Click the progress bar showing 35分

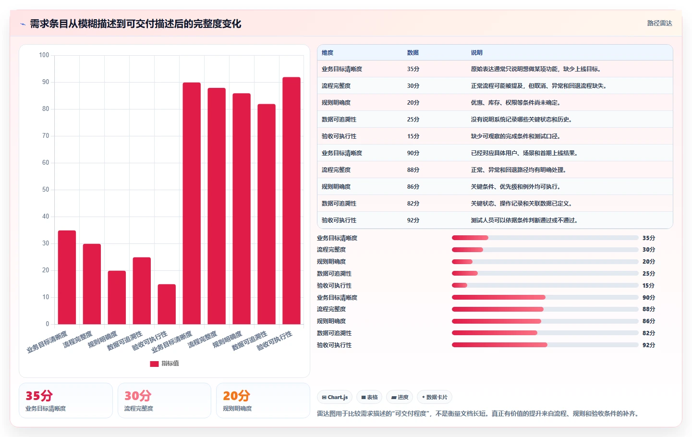[x=545, y=238]
